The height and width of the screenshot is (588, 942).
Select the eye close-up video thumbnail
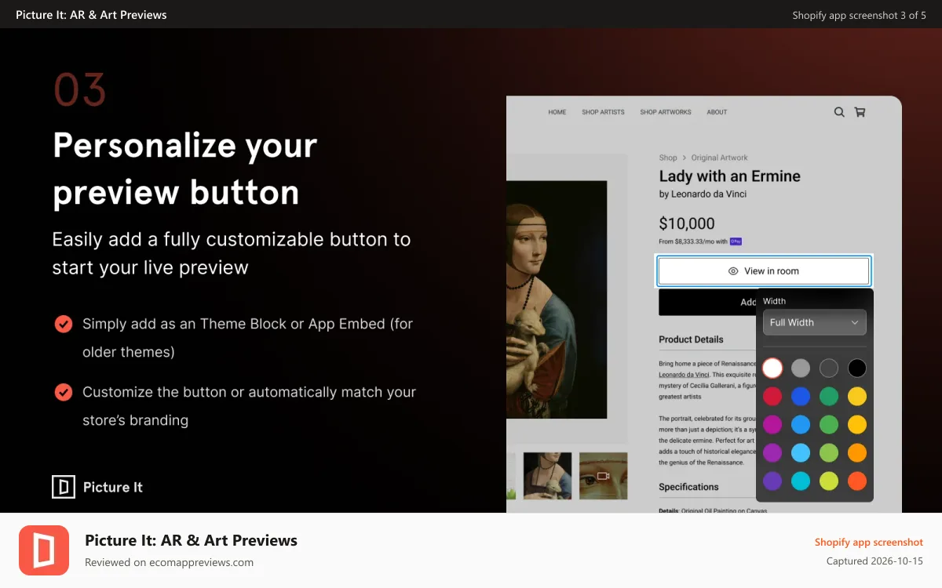point(603,476)
